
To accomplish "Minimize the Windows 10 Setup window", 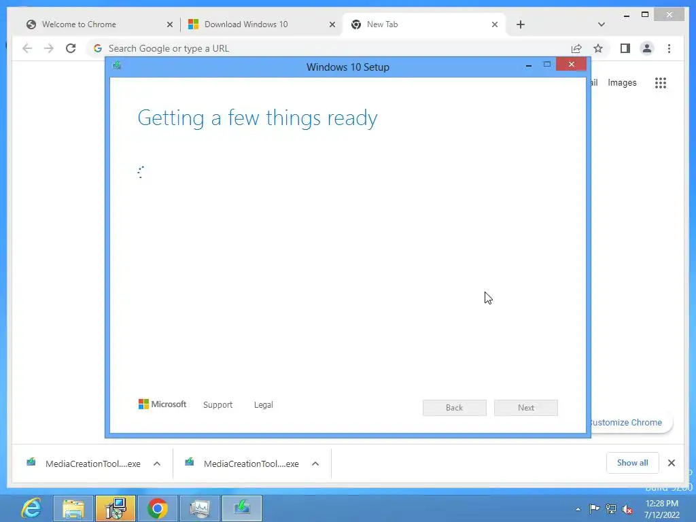I will pyautogui.click(x=529, y=65).
